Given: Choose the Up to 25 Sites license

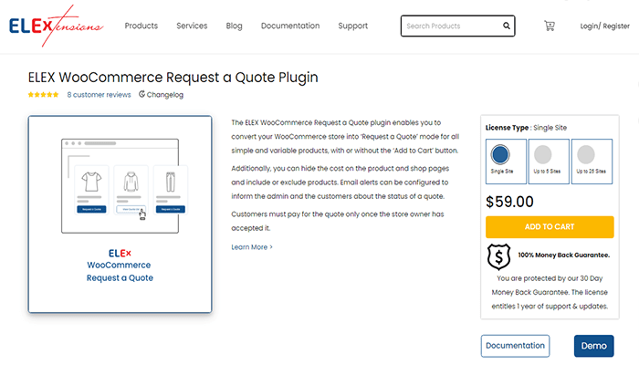Looking at the screenshot, I should coord(585,162).
